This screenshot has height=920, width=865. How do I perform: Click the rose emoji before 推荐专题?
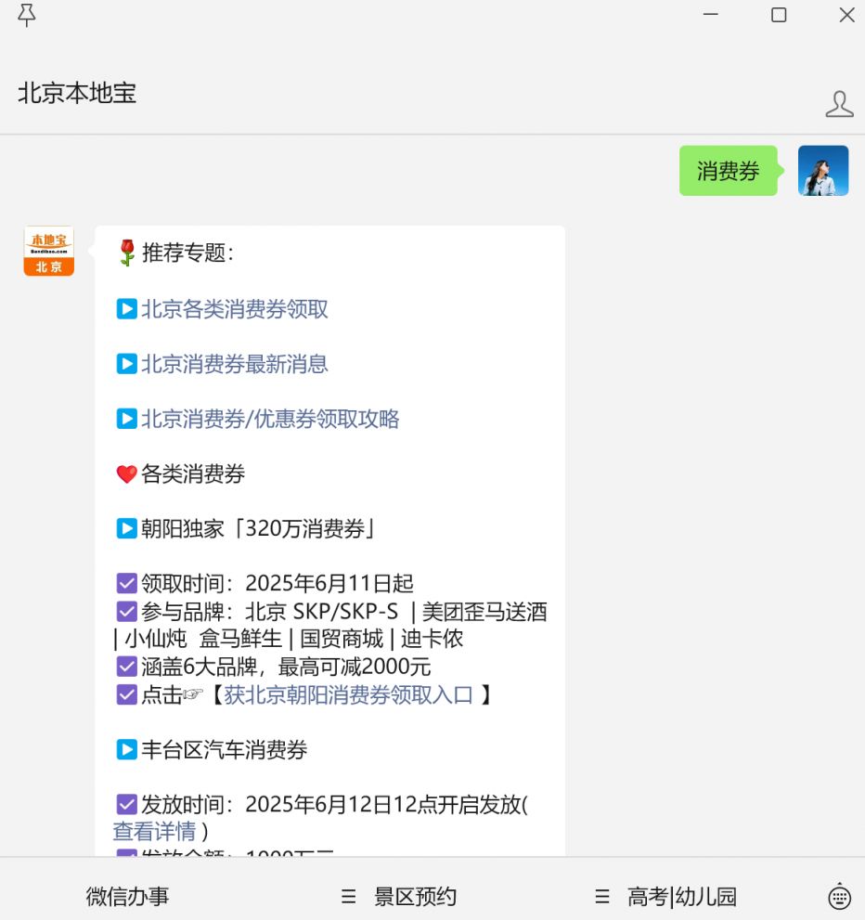coord(126,253)
